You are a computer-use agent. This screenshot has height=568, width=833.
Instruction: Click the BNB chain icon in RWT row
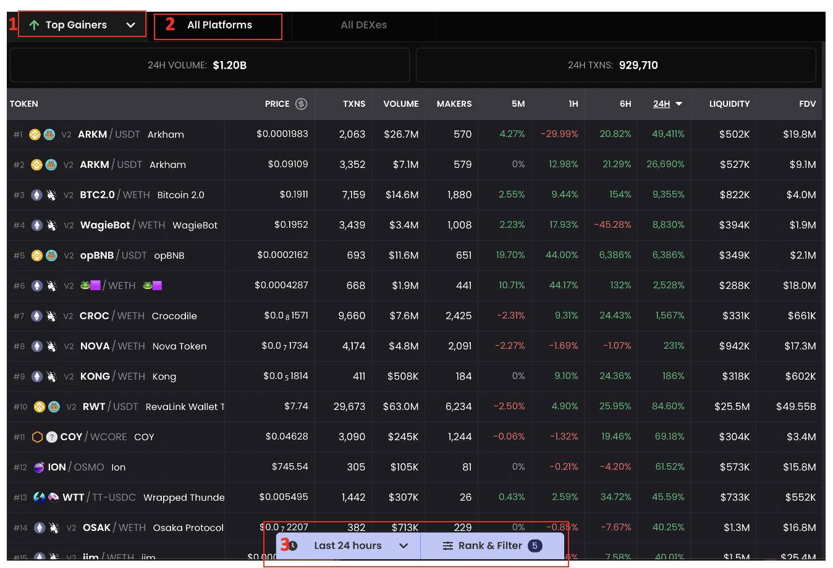[x=39, y=407]
